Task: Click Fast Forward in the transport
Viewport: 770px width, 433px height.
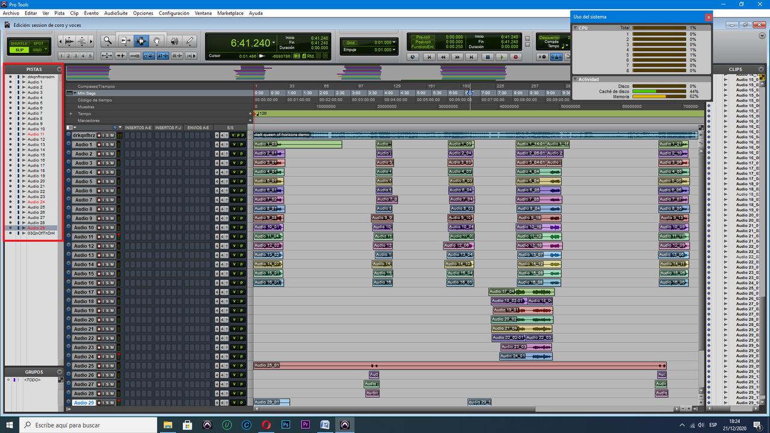Action: (457, 57)
